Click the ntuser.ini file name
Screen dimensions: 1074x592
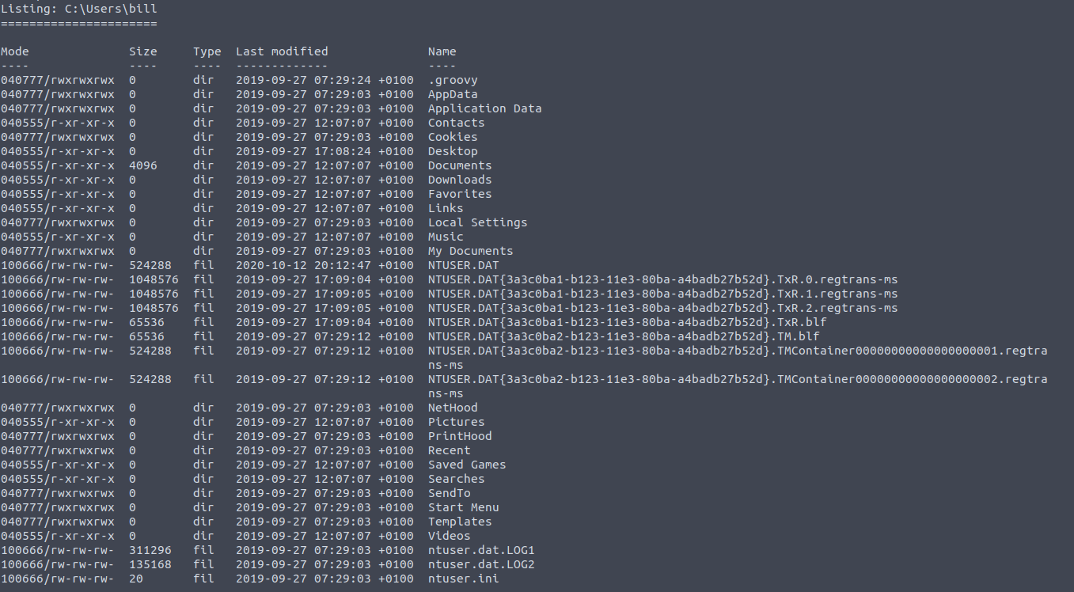[x=464, y=579]
